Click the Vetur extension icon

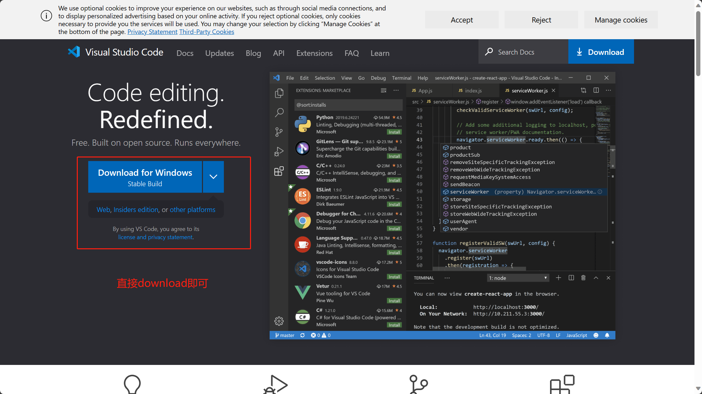[x=303, y=293]
